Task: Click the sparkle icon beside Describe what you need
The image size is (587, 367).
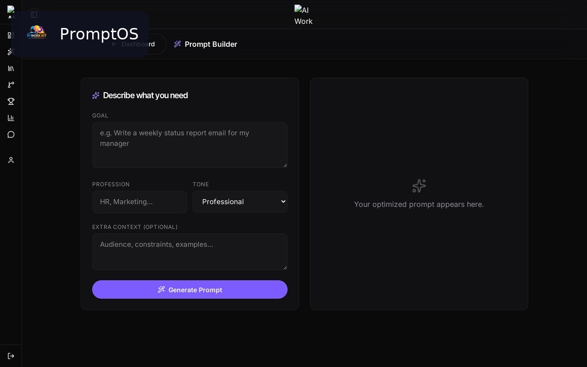Action: [x=96, y=95]
